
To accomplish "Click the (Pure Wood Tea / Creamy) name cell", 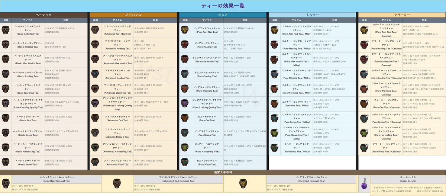I will coord(386,147).
